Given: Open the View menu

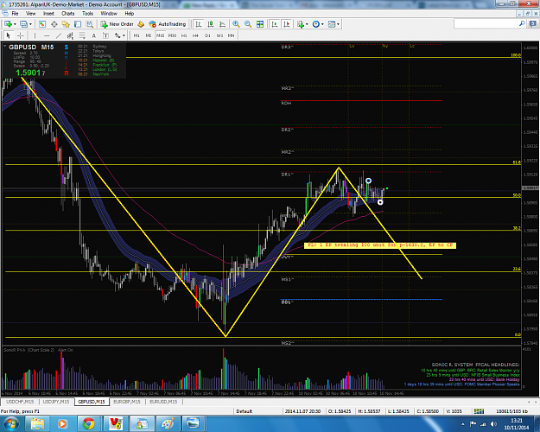Looking at the screenshot, I should [30, 14].
